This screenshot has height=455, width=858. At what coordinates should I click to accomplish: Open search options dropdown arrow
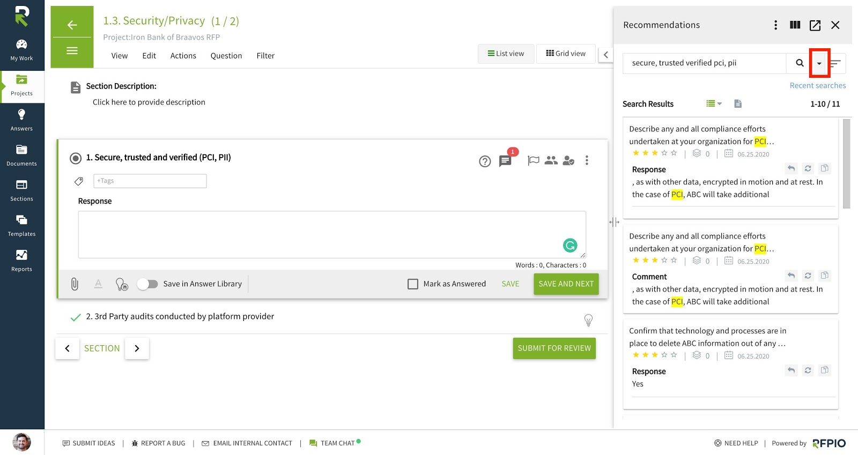coord(819,63)
